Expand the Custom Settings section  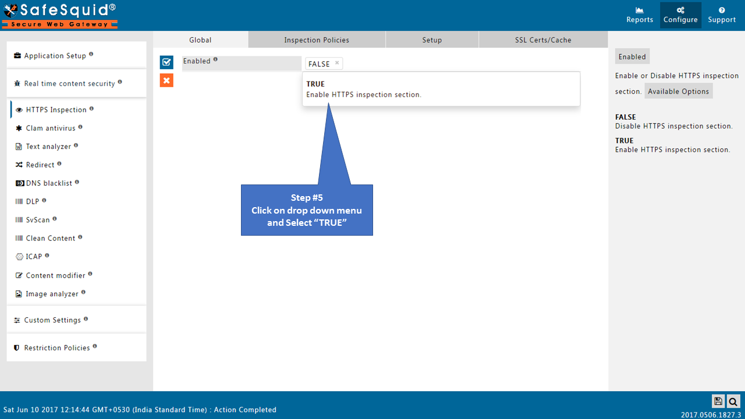tap(52, 320)
